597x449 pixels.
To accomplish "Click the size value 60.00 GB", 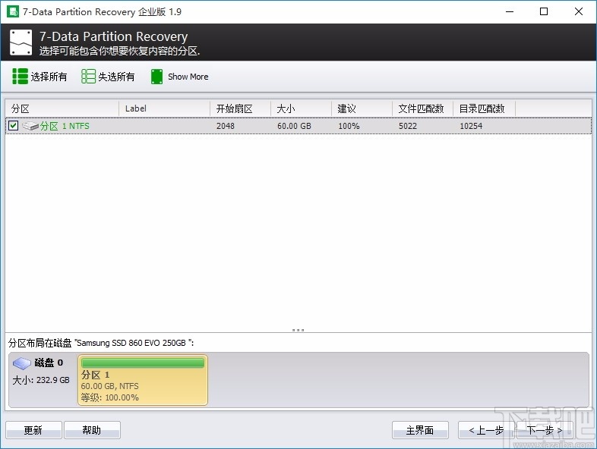I will pyautogui.click(x=294, y=126).
